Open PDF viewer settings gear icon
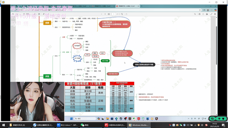 pos(215,14)
